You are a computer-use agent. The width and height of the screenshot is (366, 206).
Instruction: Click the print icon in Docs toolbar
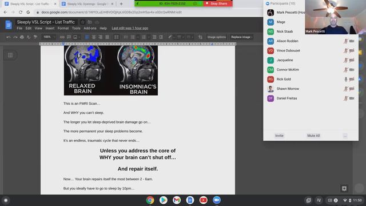pyautogui.click(x=22, y=37)
